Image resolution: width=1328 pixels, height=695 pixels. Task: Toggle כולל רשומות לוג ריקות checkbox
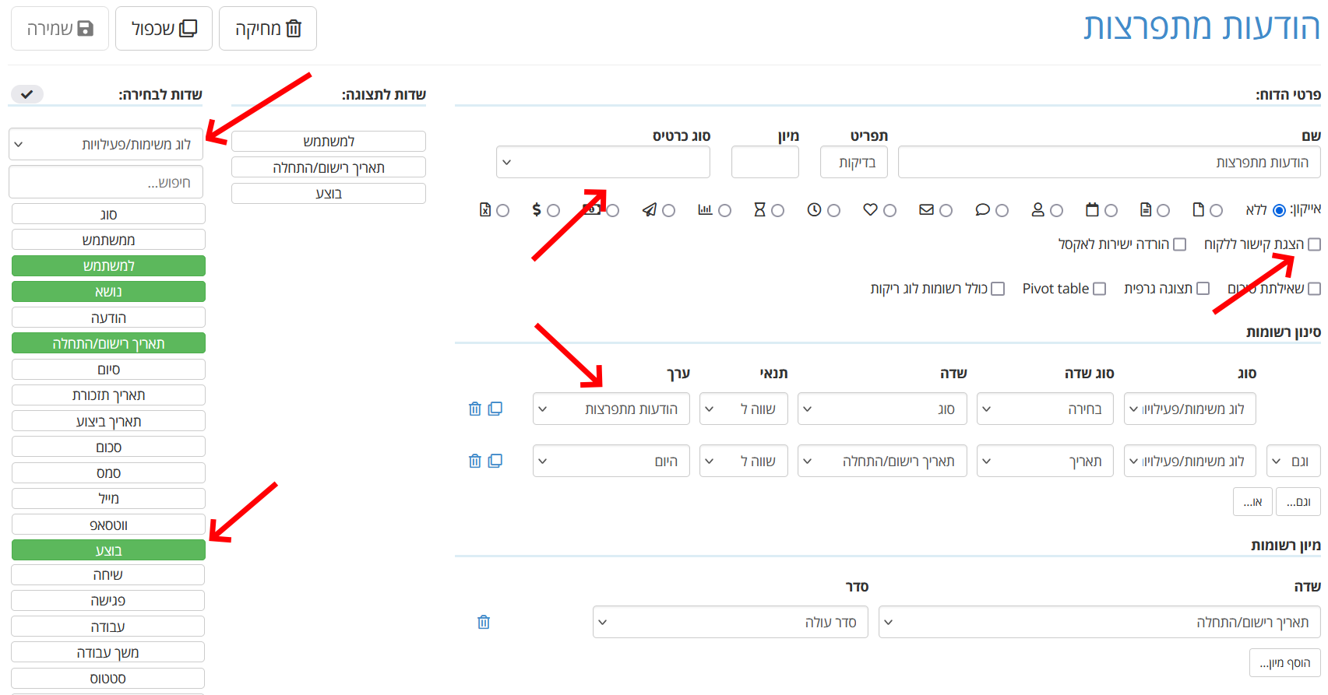pos(998,289)
